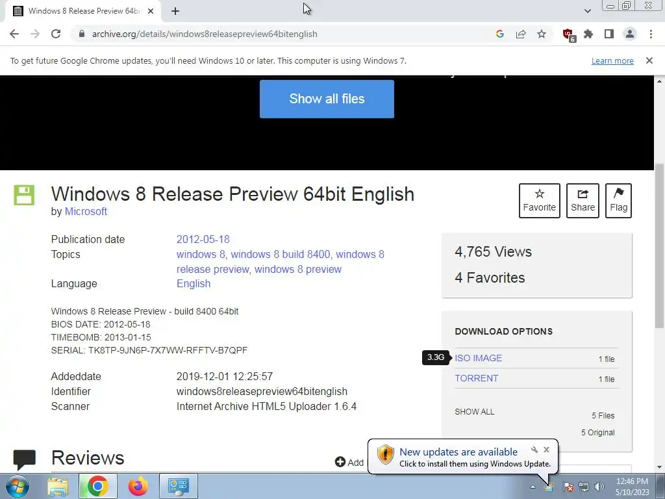The image size is (665, 499).
Task: Show hidden tray icons arrow
Action: [533, 487]
